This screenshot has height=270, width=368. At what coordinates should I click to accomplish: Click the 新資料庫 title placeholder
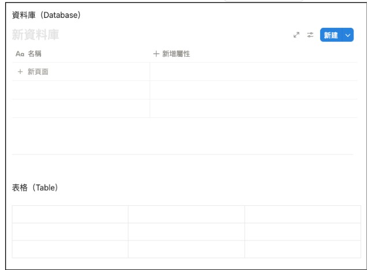(x=35, y=35)
